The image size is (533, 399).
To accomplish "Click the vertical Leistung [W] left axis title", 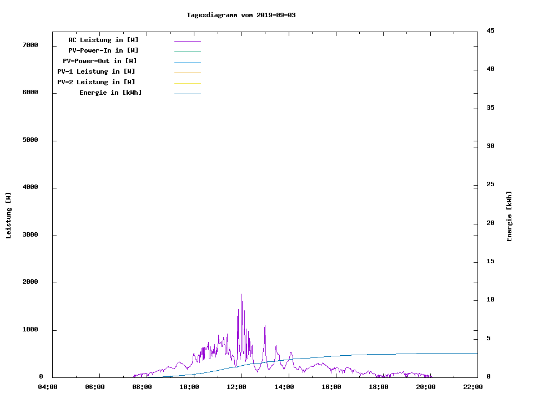I will pyautogui.click(x=8, y=216).
